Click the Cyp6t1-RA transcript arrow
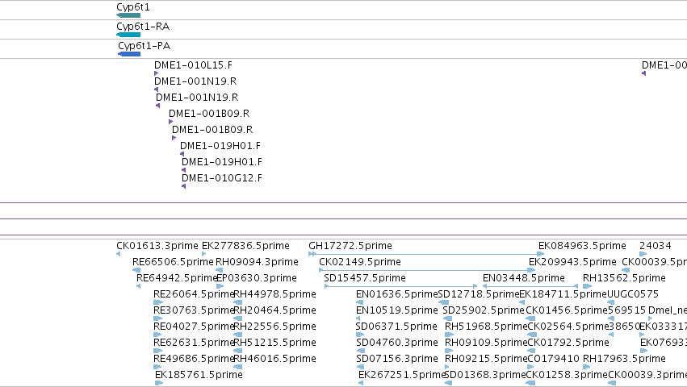 (x=128, y=35)
